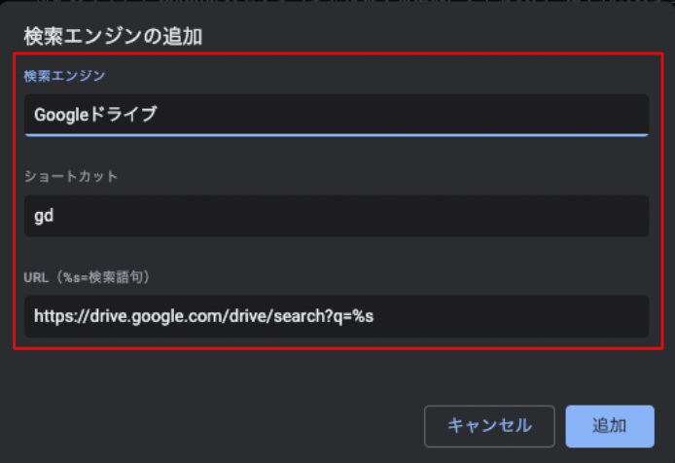
Task: Click empty space right of gd text
Action: (340, 216)
